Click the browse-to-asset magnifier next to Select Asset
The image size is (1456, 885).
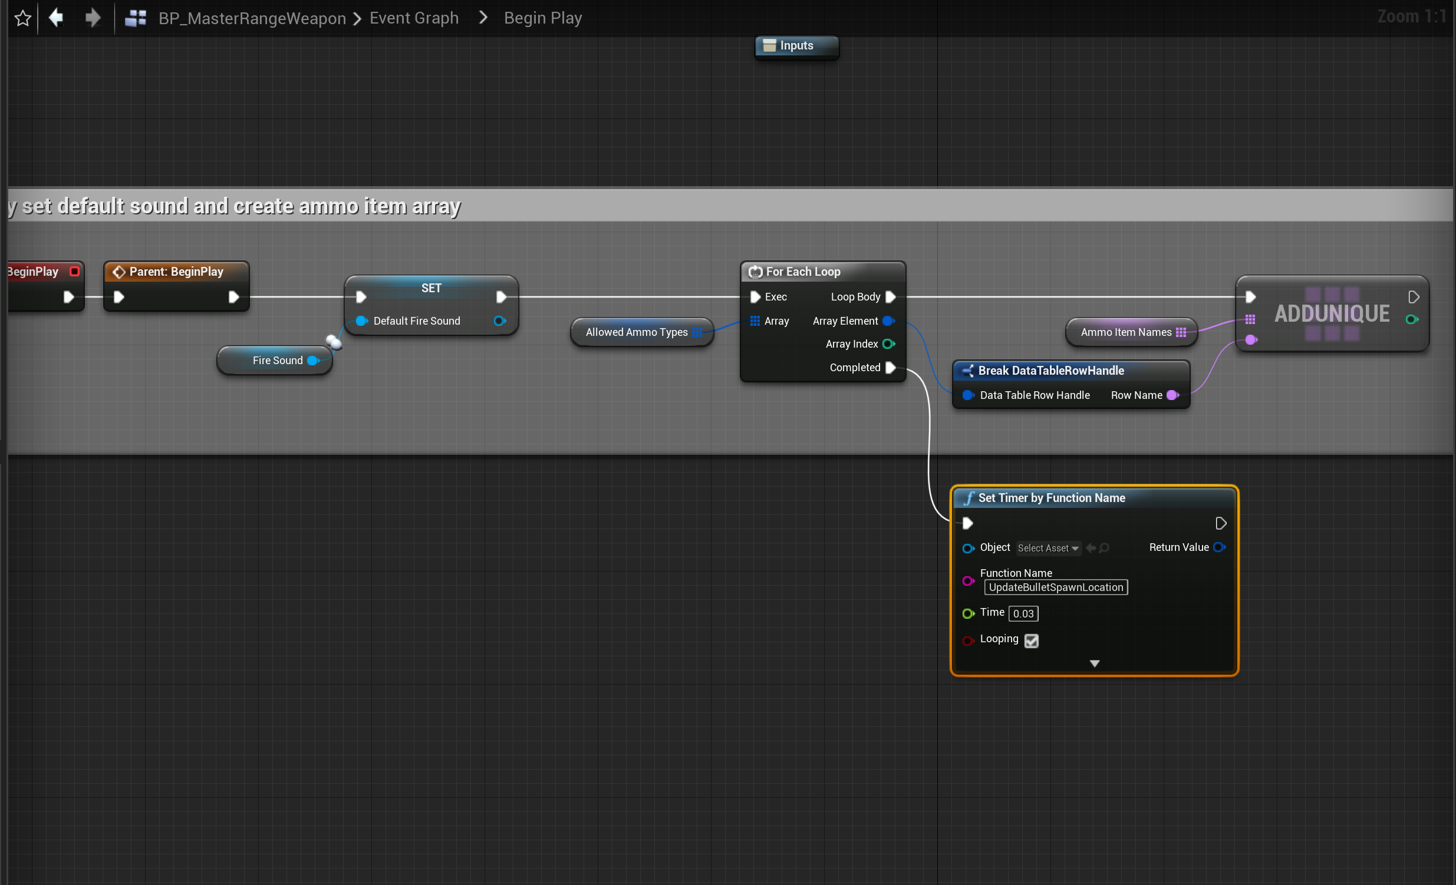click(x=1104, y=547)
